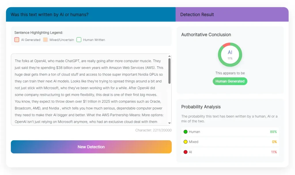Click the scroll down arrow of text box
The height and width of the screenshot is (175, 295).
pos(169,123)
